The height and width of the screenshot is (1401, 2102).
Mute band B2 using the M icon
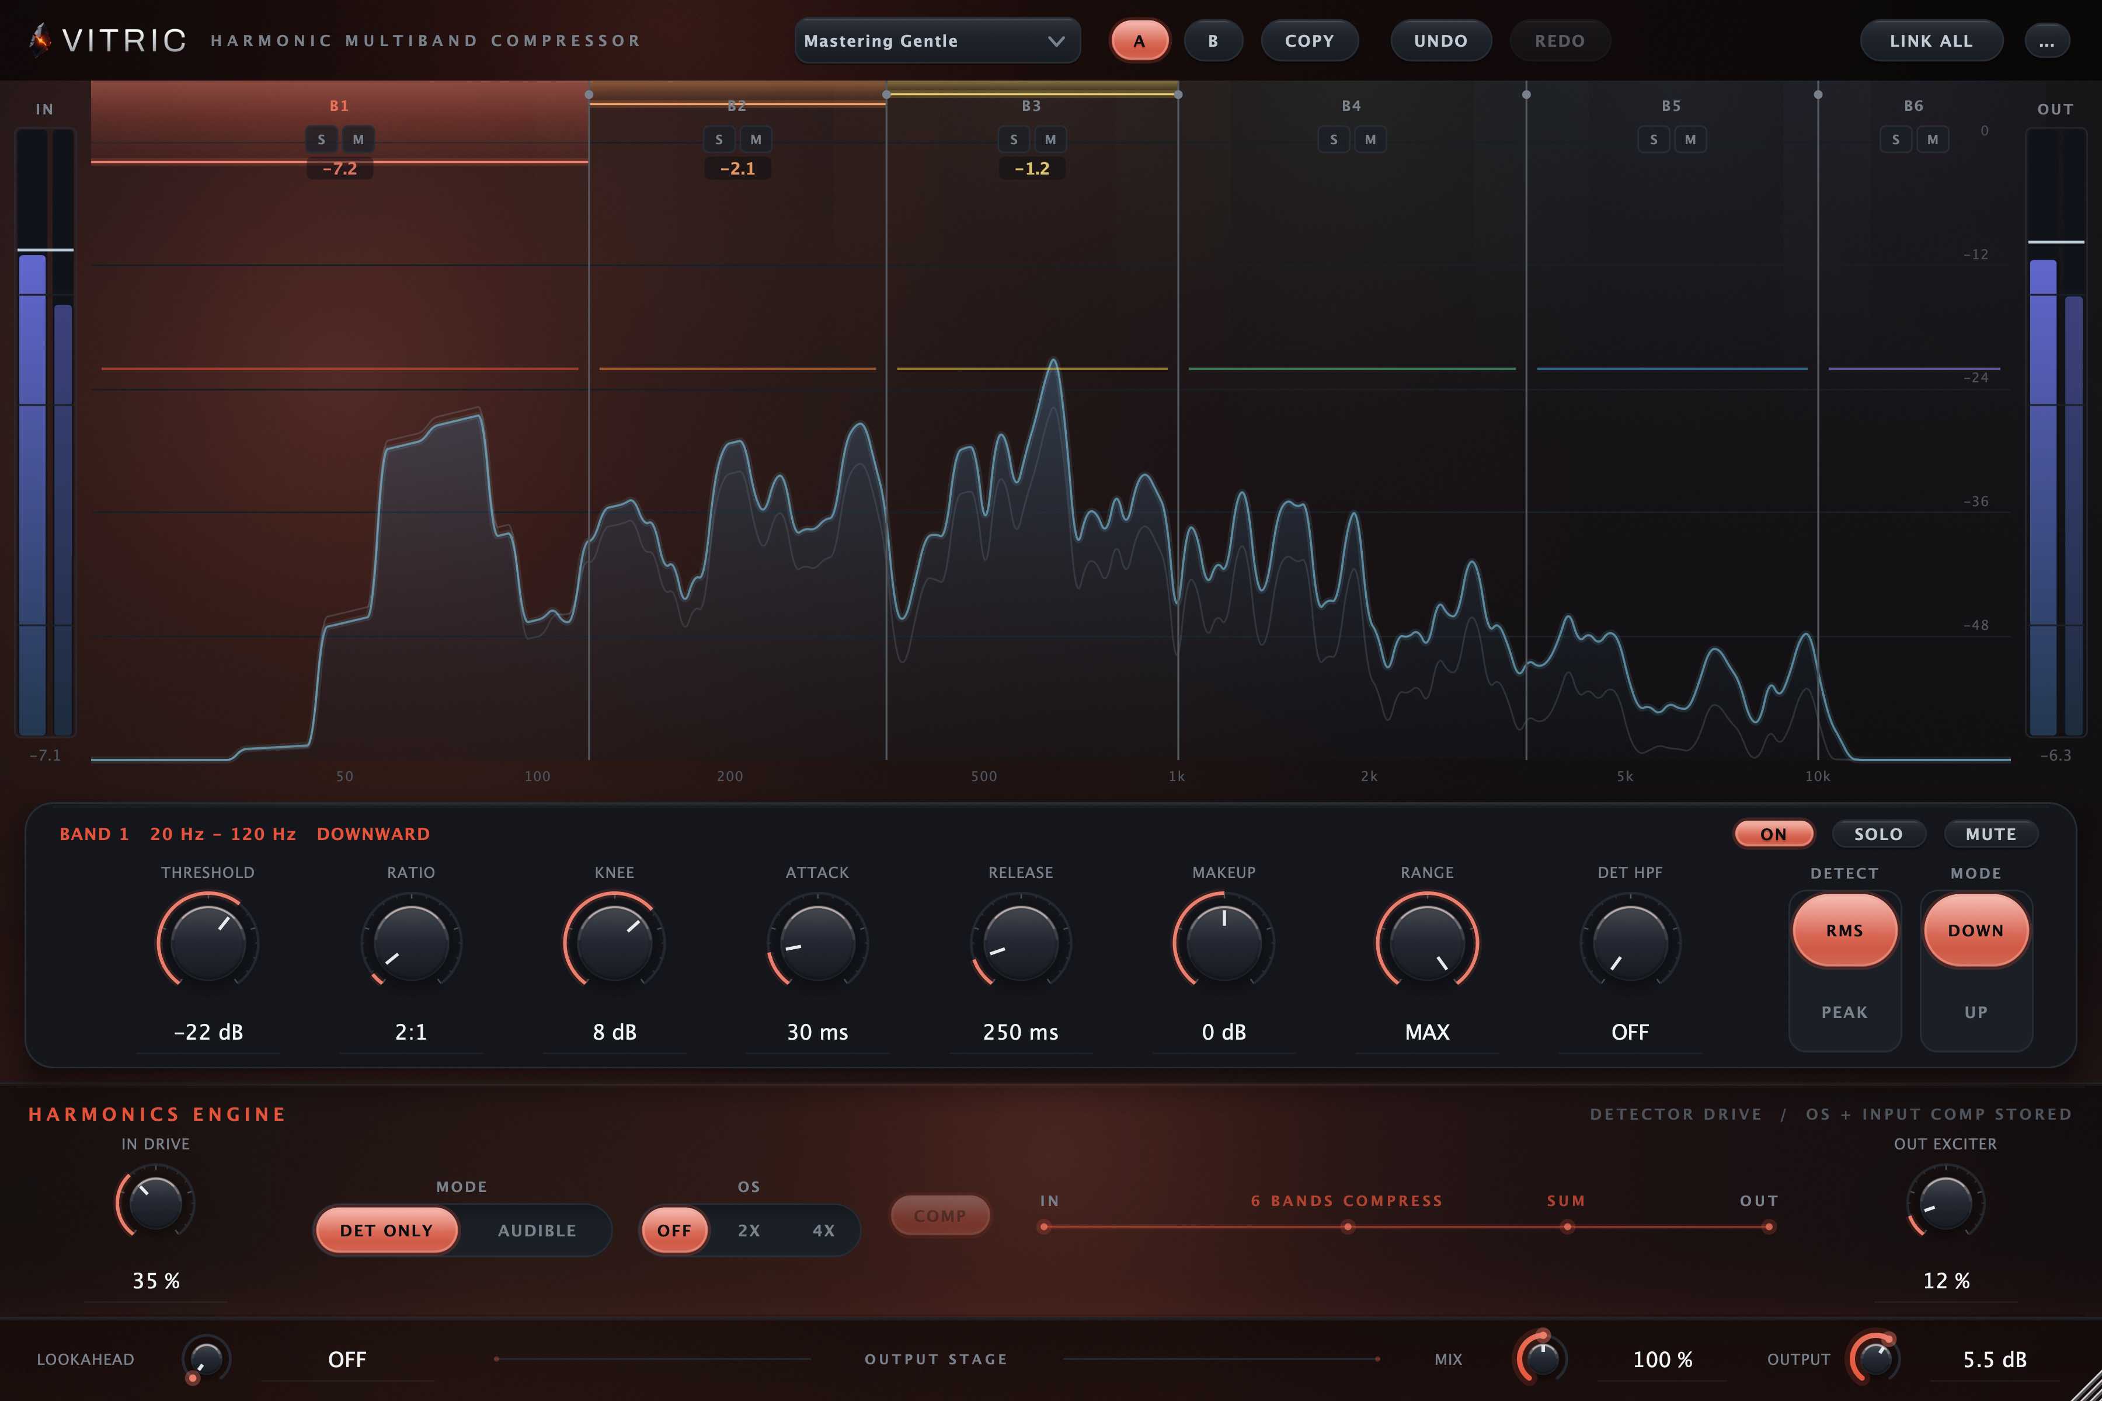(756, 140)
